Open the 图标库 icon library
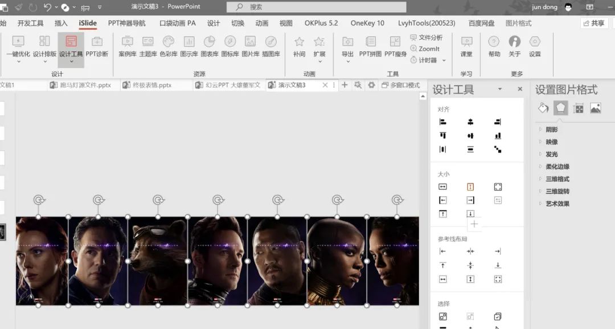615x329 pixels. 230,47
